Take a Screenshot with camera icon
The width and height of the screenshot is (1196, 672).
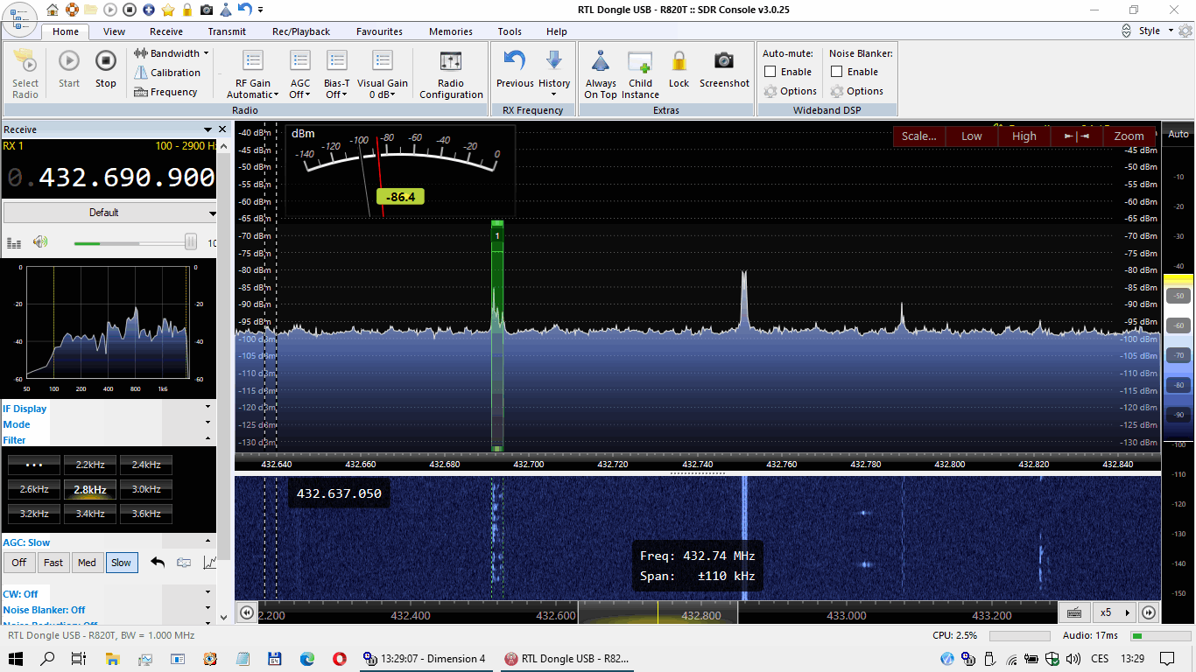pos(724,61)
